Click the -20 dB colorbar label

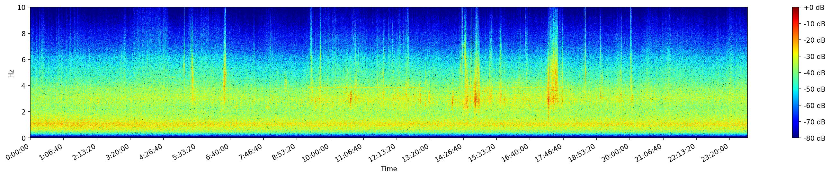[x=814, y=40]
